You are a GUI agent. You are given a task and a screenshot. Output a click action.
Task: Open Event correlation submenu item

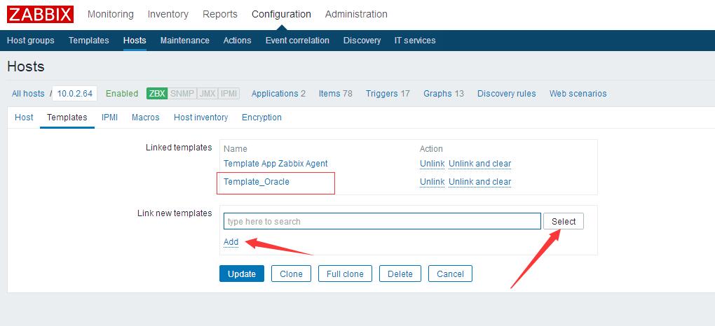click(297, 41)
